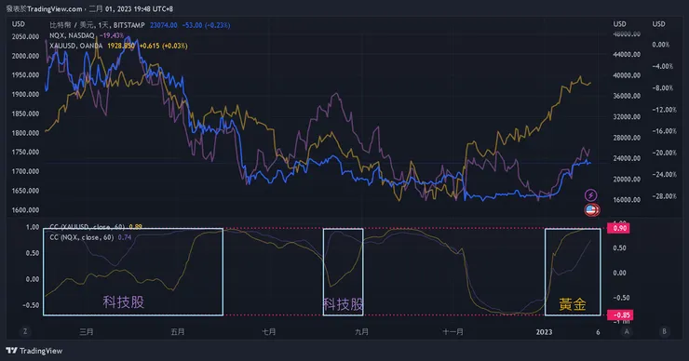Open the USD label above the 48000.00 axis
This screenshot has width=689, height=361.
(620, 24)
